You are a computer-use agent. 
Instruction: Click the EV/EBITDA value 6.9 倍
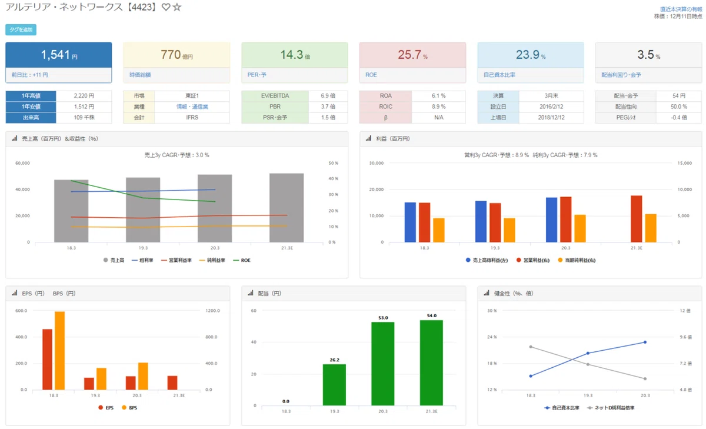[x=328, y=96]
